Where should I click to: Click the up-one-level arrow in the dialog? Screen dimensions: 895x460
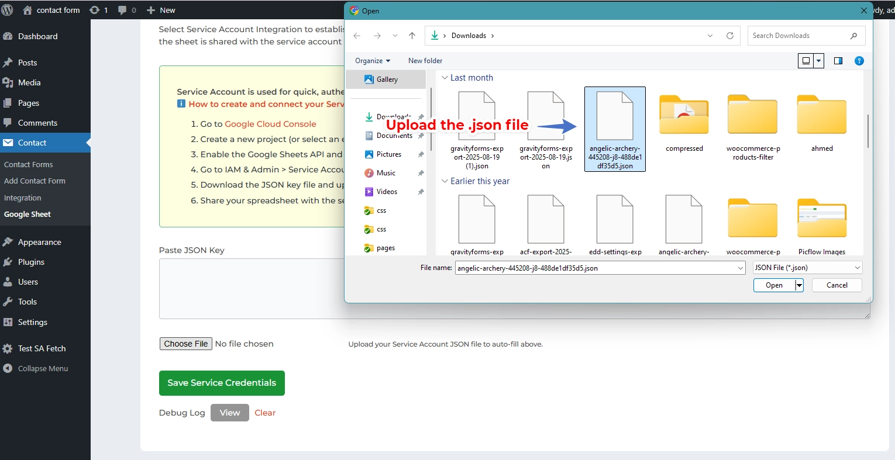pos(412,36)
